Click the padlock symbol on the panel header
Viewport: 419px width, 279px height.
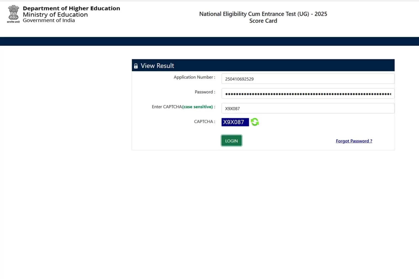click(x=136, y=66)
